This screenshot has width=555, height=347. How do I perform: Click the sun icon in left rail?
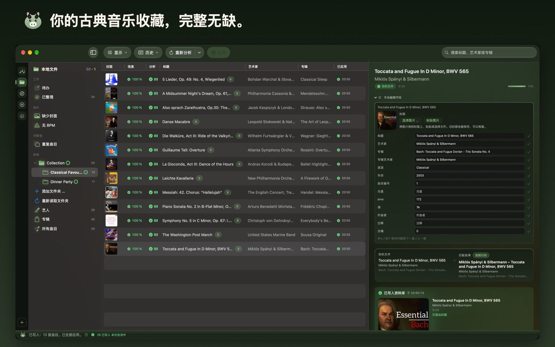tap(22, 116)
